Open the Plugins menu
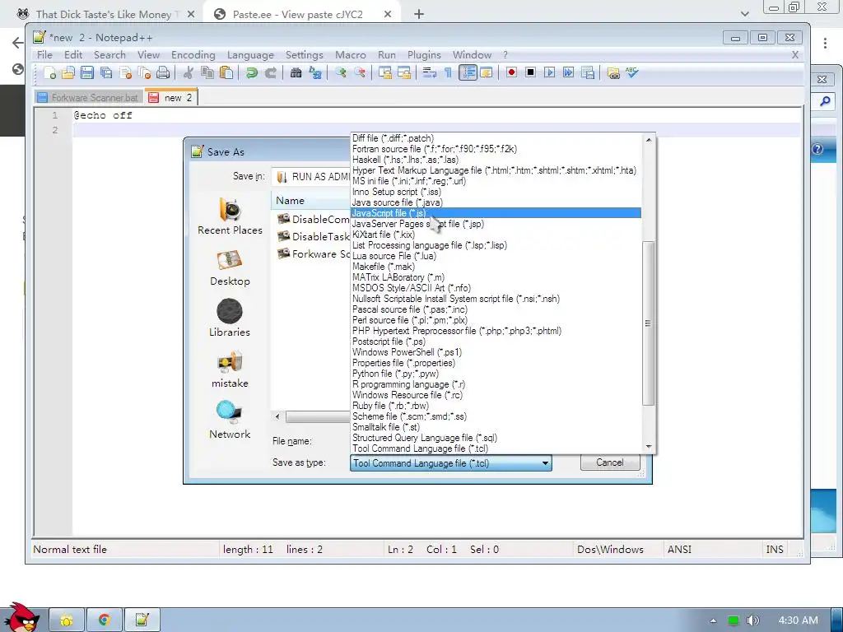This screenshot has width=843, height=632. pos(424,55)
